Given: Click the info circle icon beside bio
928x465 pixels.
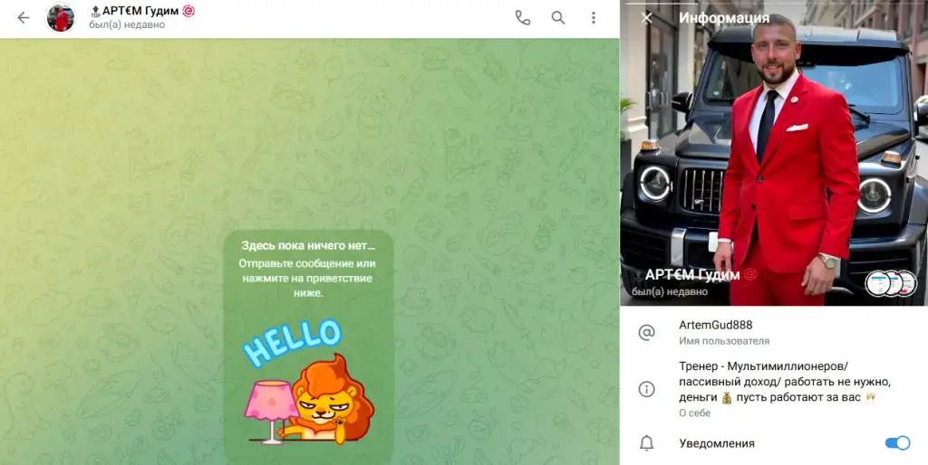Looking at the screenshot, I should [x=646, y=389].
